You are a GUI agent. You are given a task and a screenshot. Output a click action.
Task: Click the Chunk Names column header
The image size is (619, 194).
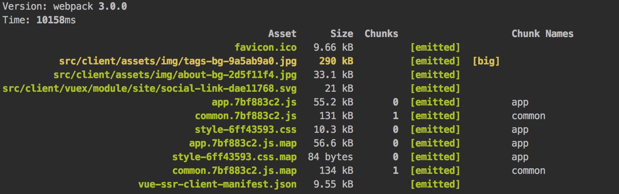pyautogui.click(x=542, y=34)
